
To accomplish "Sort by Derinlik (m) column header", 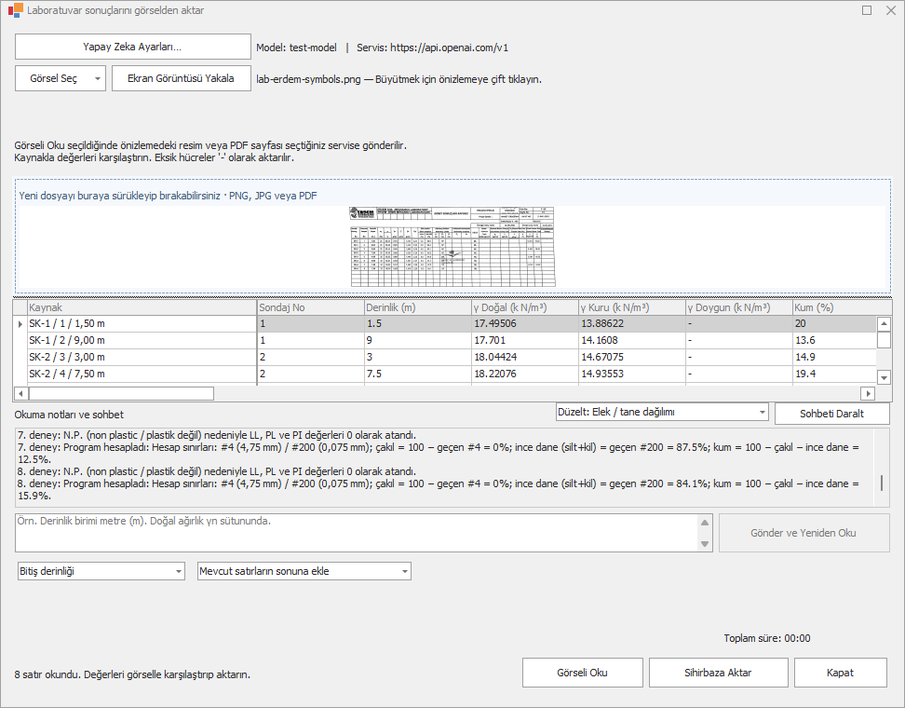I will pyautogui.click(x=417, y=307).
